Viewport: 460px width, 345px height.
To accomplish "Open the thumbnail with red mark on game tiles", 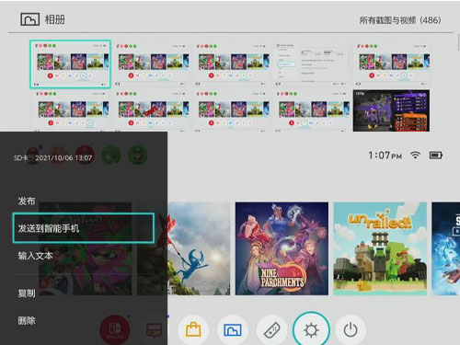I will 152,110.
